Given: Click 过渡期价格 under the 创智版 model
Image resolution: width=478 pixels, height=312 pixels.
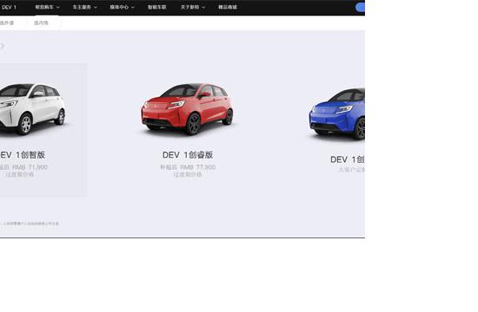Looking at the screenshot, I should click(x=19, y=174).
